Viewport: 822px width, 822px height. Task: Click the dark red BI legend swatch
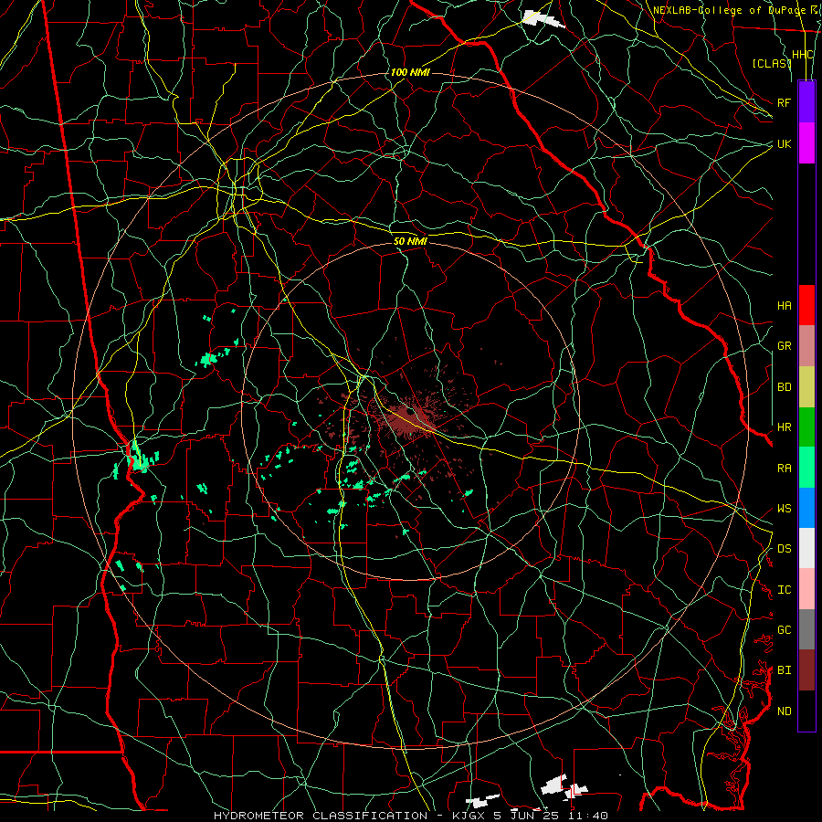[x=806, y=670]
